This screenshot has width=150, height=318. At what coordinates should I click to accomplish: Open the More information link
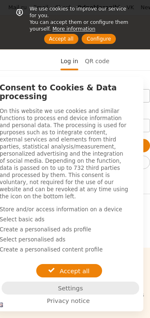74,29
